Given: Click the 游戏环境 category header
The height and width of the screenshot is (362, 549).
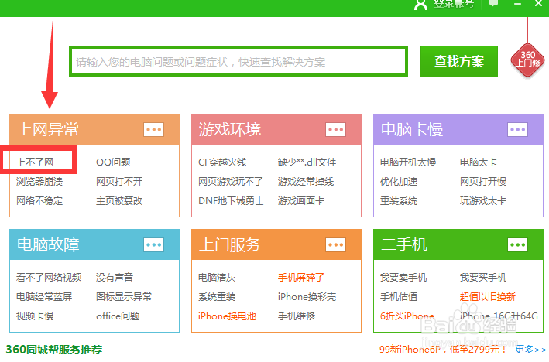Looking at the screenshot, I should tap(276, 129).
